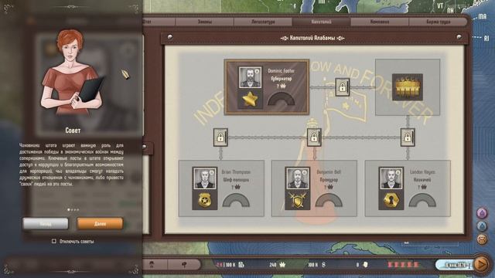Click the gold star governor icon

250,99
